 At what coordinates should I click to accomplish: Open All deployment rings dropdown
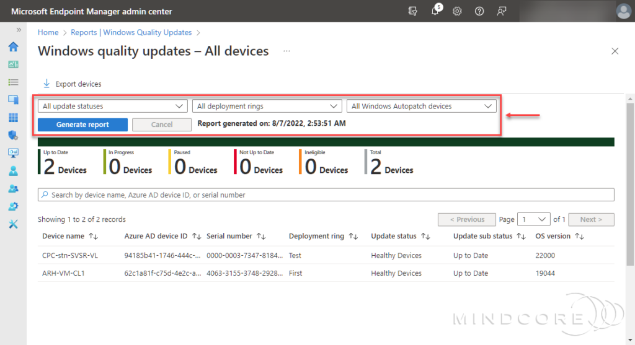point(267,106)
